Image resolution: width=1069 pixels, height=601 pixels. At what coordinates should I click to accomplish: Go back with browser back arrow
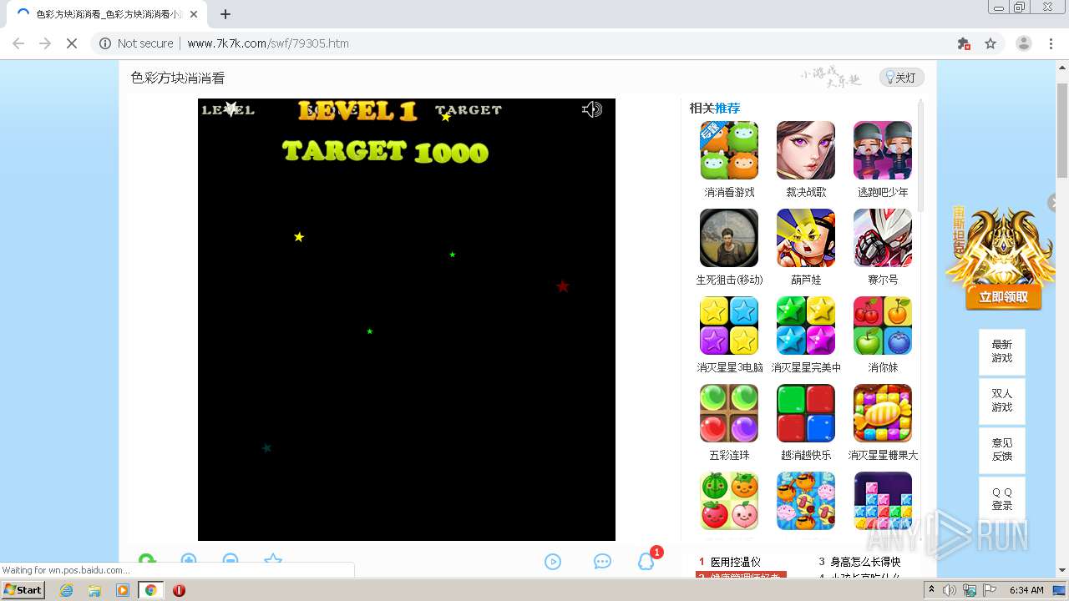tap(18, 43)
